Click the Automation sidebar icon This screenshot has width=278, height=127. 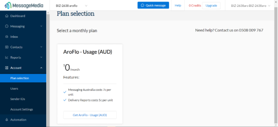click(7, 120)
